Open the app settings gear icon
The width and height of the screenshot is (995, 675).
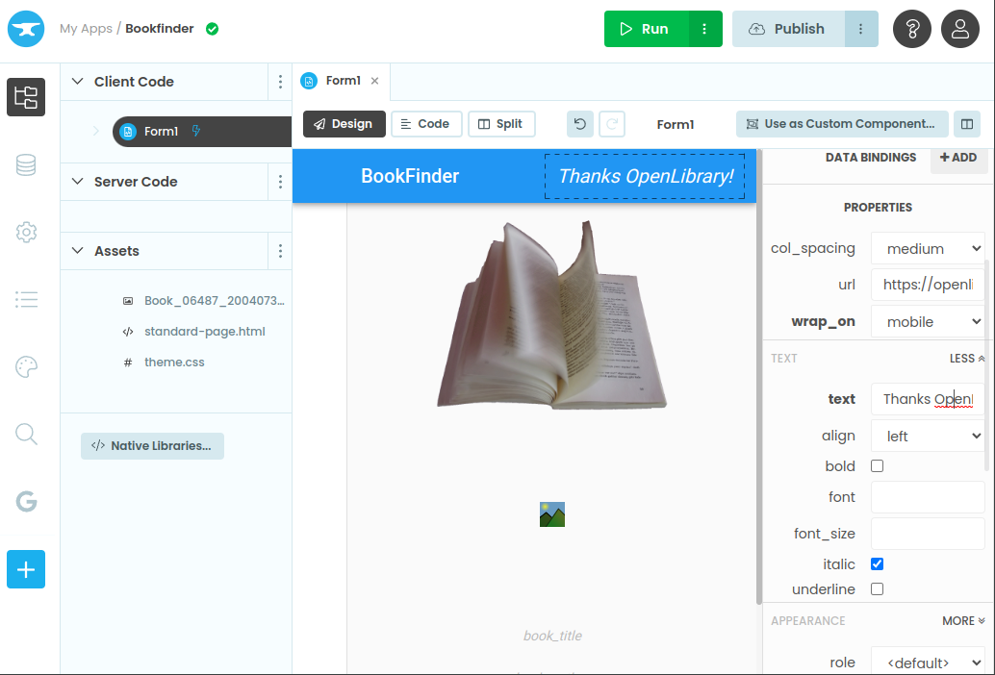click(26, 232)
